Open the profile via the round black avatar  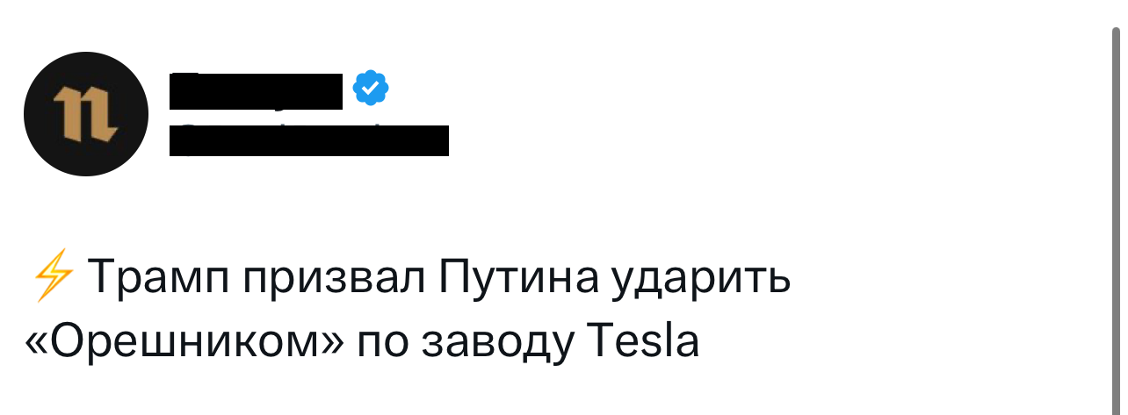84,112
